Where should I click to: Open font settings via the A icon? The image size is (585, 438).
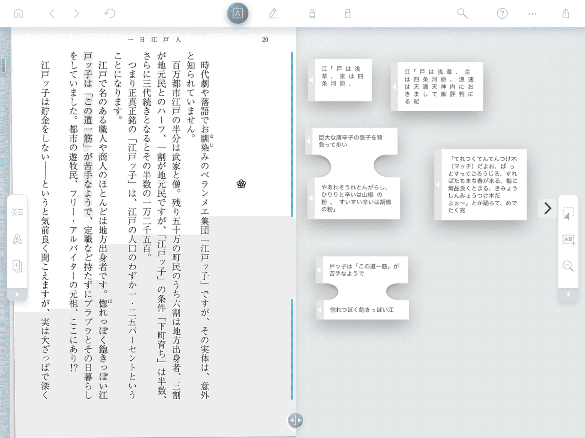(17, 239)
